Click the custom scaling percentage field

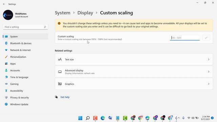click(x=185, y=38)
